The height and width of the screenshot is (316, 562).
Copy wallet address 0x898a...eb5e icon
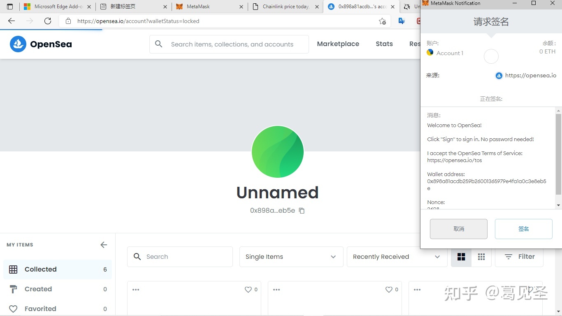[302, 211]
